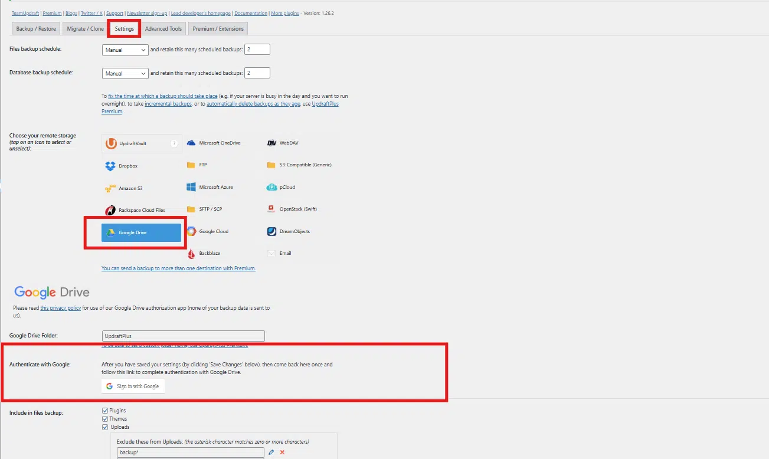Untick the Plugins checkbox

pos(105,410)
